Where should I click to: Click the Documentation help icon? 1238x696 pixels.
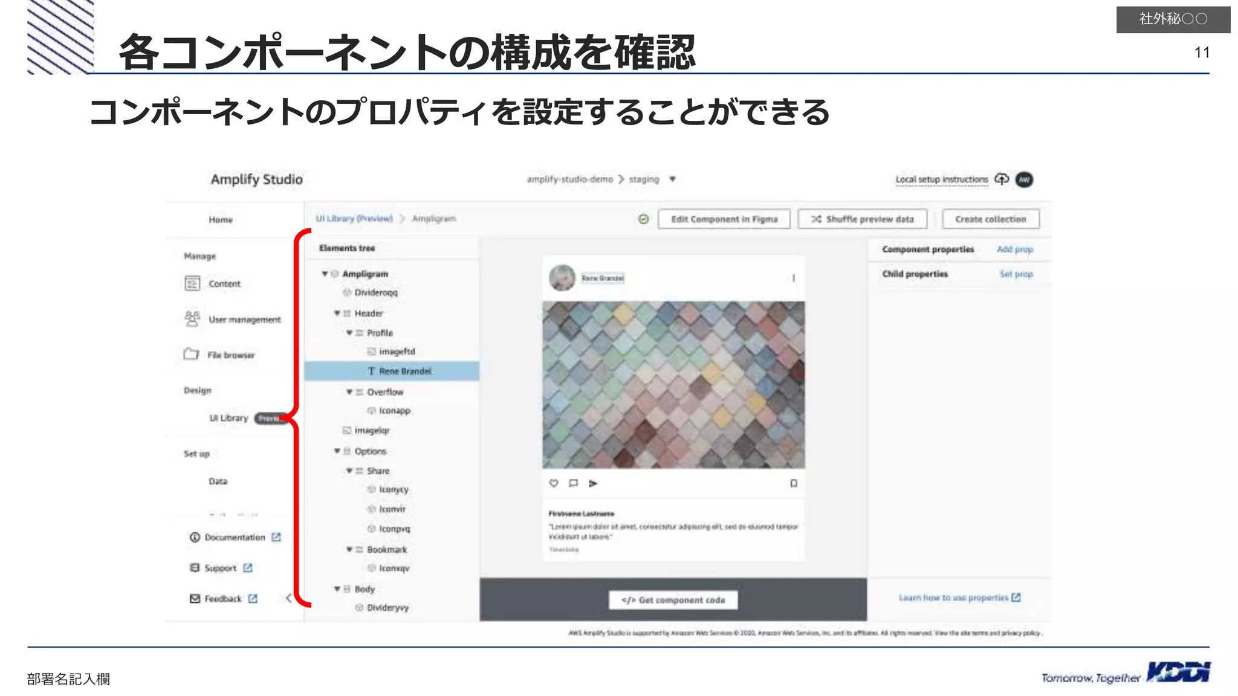(195, 537)
